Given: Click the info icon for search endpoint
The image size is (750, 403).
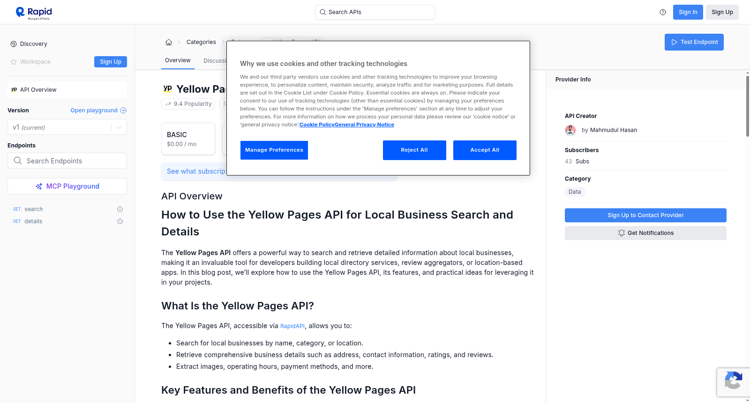Looking at the screenshot, I should pyautogui.click(x=120, y=209).
